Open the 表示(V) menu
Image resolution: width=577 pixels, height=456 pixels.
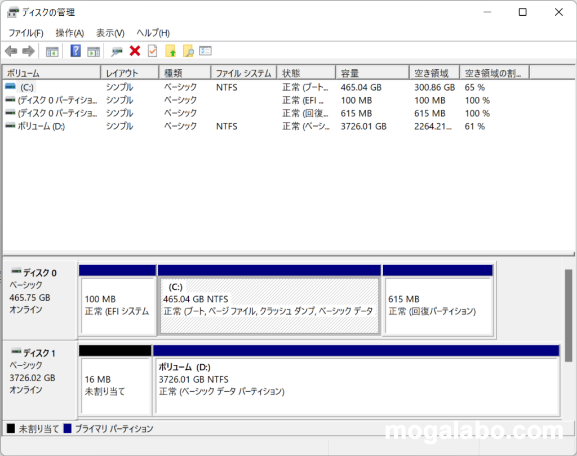tap(110, 33)
